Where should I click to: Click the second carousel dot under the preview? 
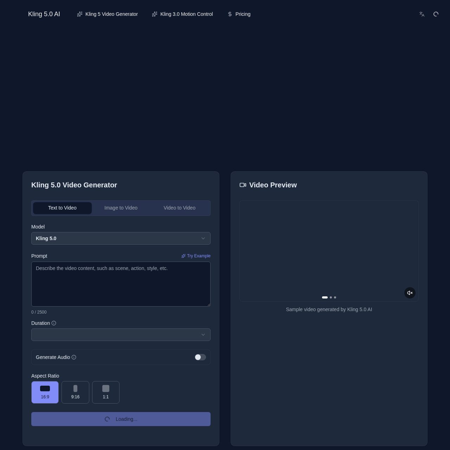point(330,297)
